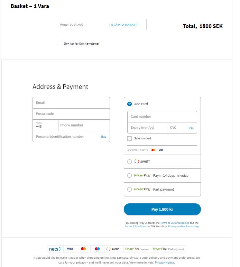This screenshot has height=267, width=240.
Task: Skip the personal identification number
Action: [x=103, y=137]
